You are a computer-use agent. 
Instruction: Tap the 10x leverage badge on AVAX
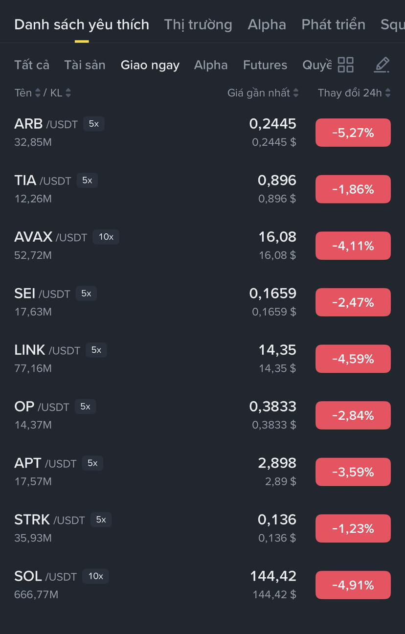[x=106, y=237]
